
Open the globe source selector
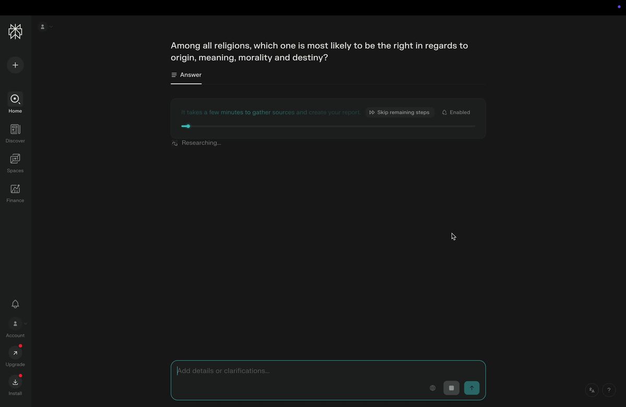432,388
